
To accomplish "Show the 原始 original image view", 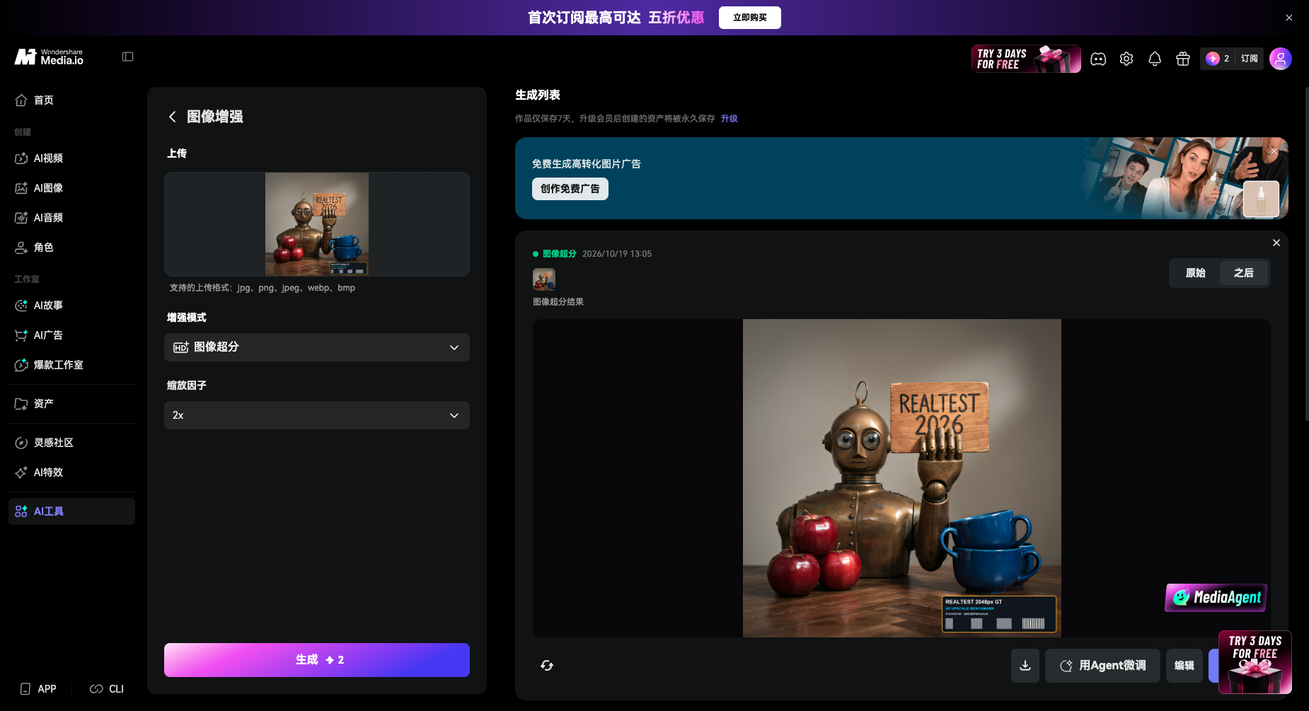I will (1196, 273).
